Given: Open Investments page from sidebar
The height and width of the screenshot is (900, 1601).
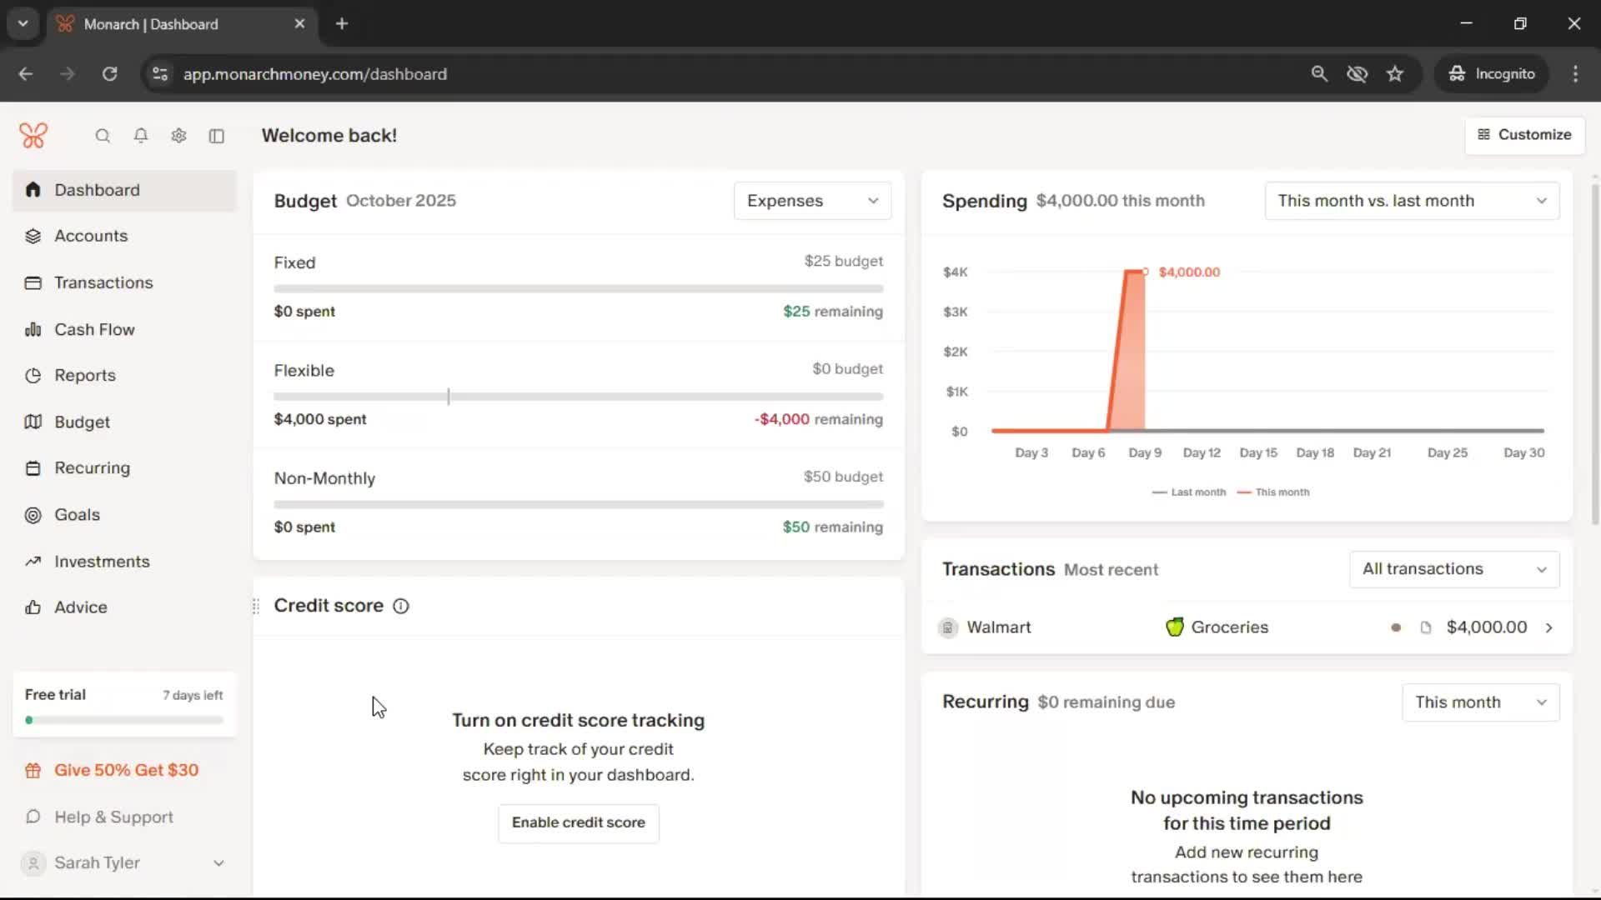Looking at the screenshot, I should point(102,562).
